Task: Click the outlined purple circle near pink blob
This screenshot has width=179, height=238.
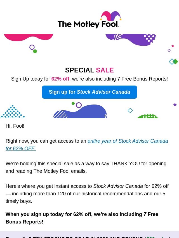Action: coord(32,47)
